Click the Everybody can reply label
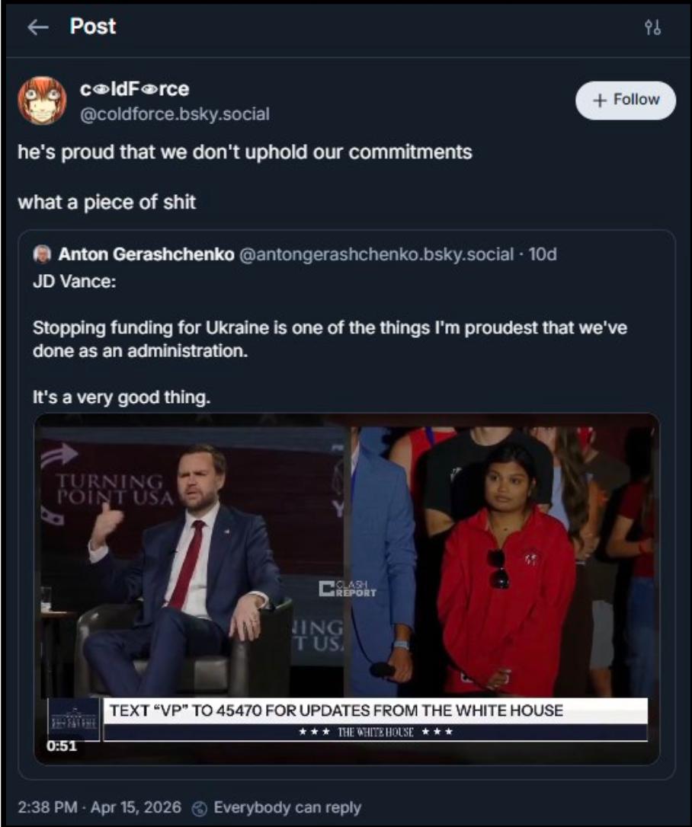The height and width of the screenshot is (827, 692). pyautogui.click(x=287, y=808)
